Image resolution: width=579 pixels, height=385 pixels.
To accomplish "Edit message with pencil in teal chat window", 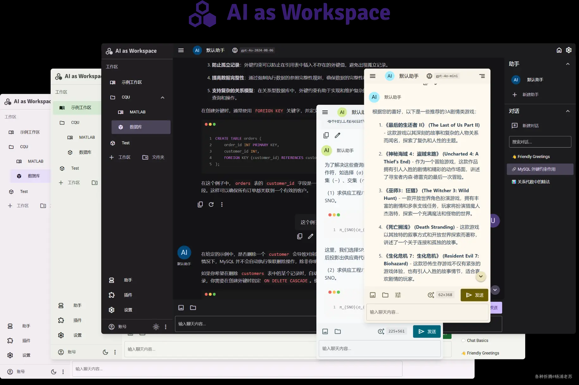I will click(338, 135).
